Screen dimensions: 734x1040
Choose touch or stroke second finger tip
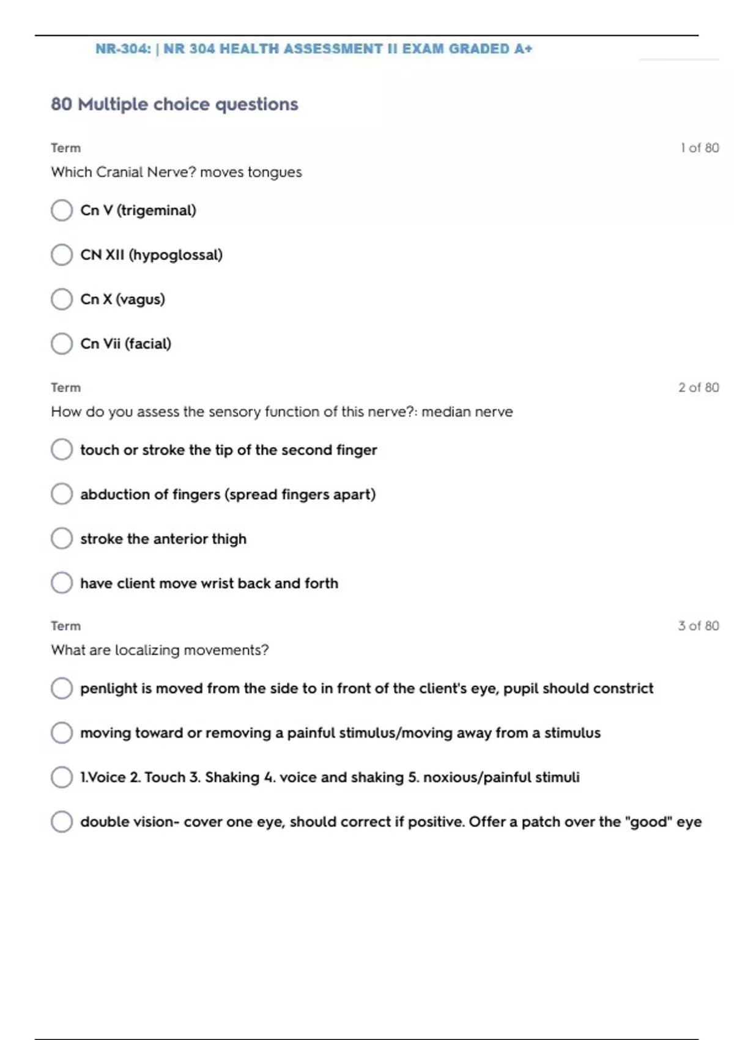[x=62, y=450]
